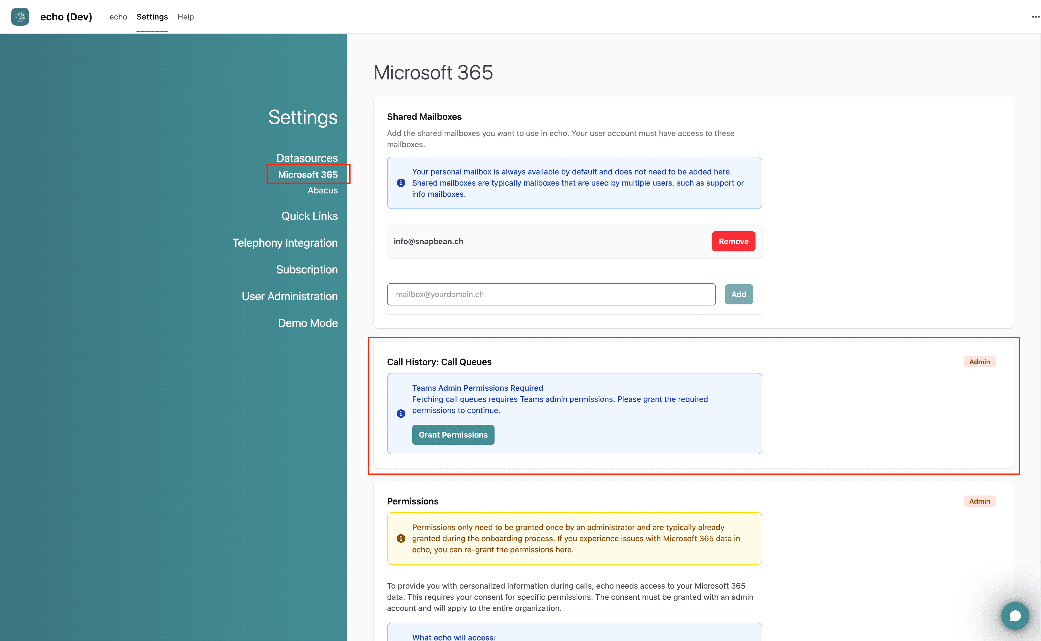Select Microsoft 365 in sidebar
Screen dimensions: 1041x641
(308, 174)
